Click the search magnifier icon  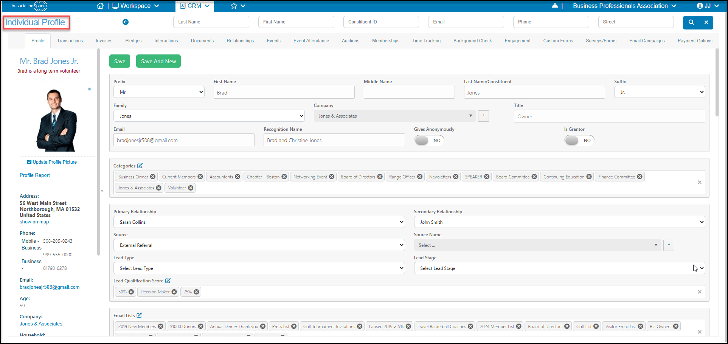click(x=691, y=22)
